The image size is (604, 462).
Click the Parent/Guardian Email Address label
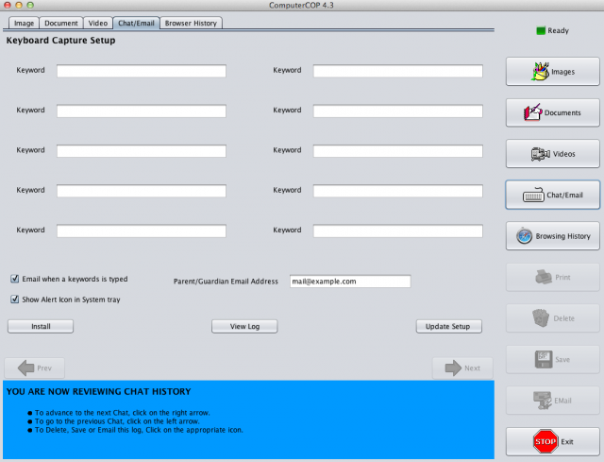[226, 282]
